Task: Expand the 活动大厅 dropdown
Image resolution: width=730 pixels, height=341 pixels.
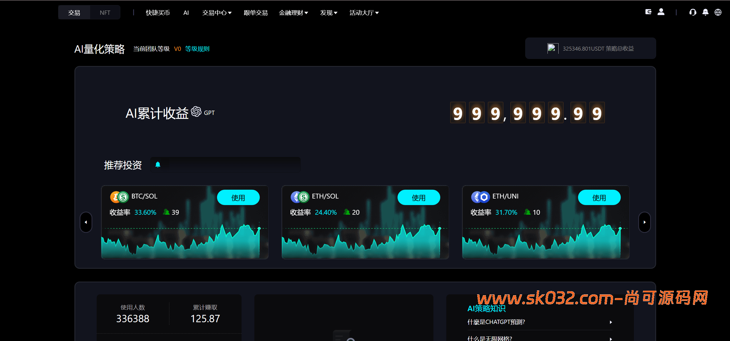Action: click(364, 13)
